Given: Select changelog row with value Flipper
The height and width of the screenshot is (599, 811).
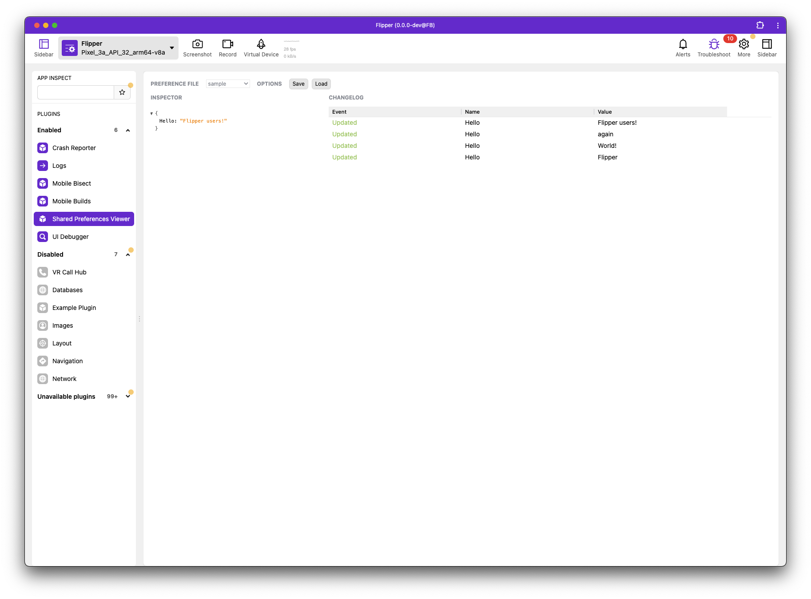Looking at the screenshot, I should (x=528, y=157).
